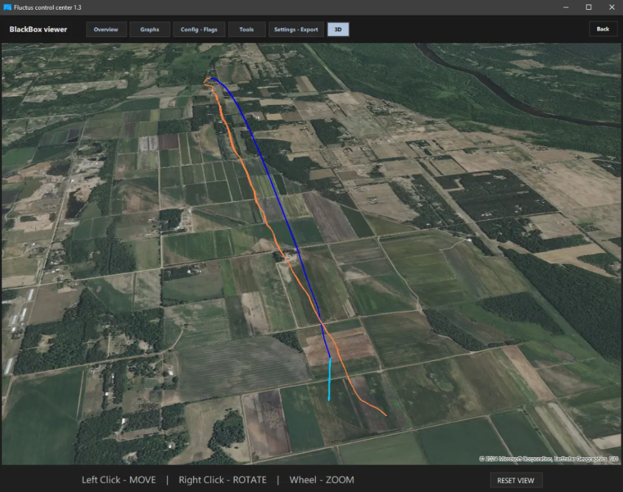Open the Config - Flags tab

point(199,29)
